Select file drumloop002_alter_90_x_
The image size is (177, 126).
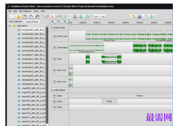pos(34,34)
